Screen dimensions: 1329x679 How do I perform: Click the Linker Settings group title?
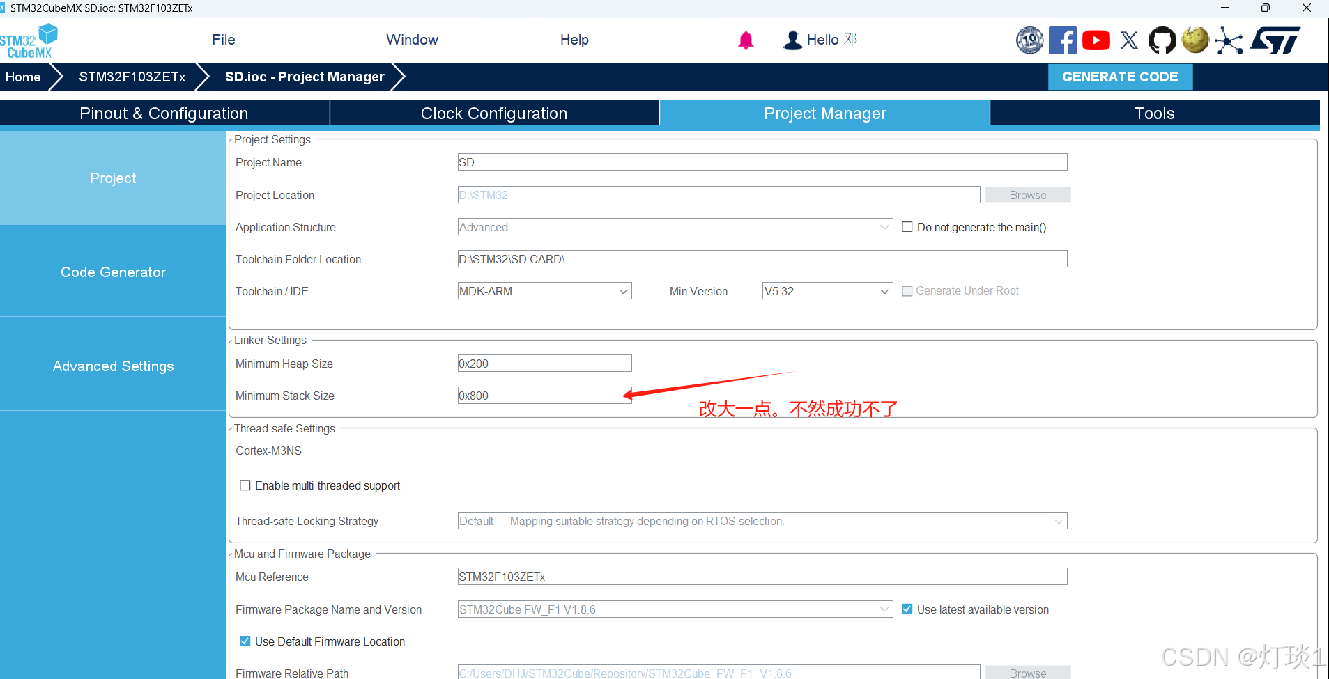pos(270,340)
